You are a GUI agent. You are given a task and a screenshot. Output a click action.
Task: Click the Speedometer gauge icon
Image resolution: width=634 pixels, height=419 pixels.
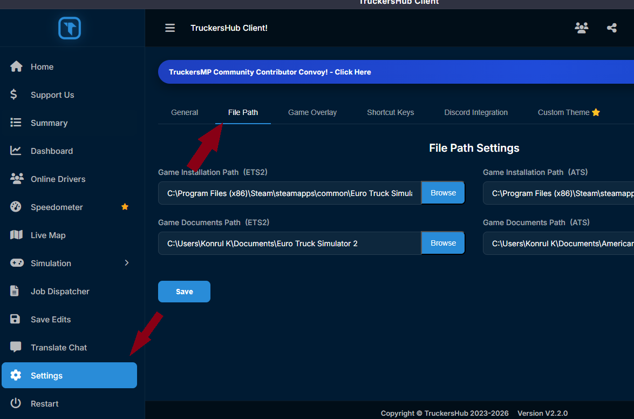pos(16,207)
